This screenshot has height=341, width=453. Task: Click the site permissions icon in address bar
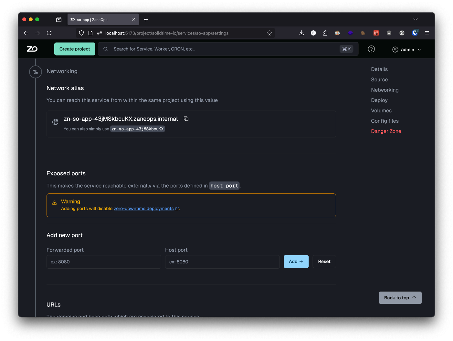point(100,33)
